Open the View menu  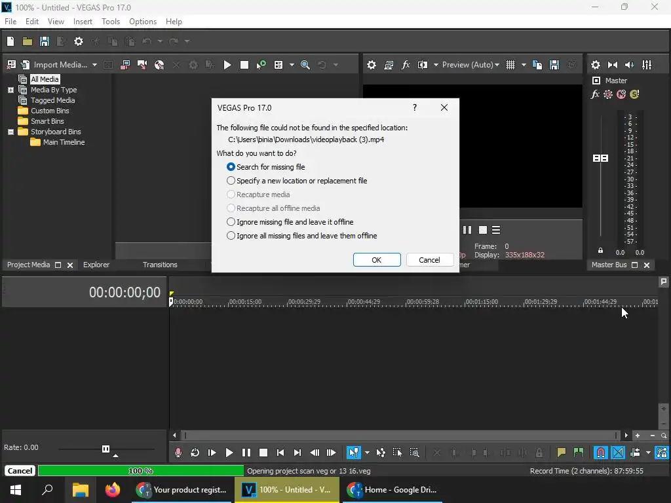click(56, 22)
